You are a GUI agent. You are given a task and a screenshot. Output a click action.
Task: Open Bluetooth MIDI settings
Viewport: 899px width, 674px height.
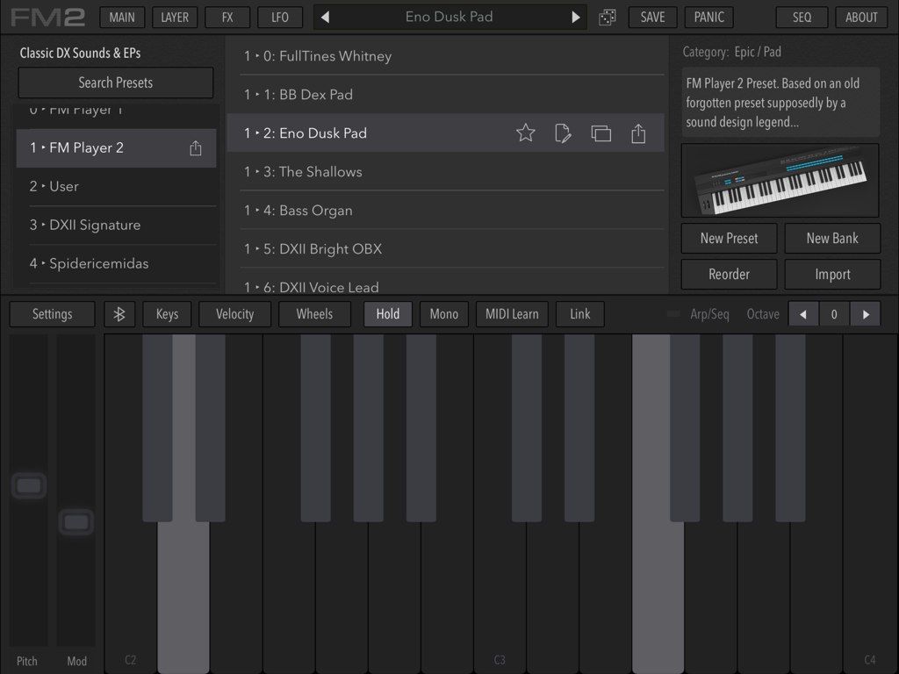click(119, 313)
